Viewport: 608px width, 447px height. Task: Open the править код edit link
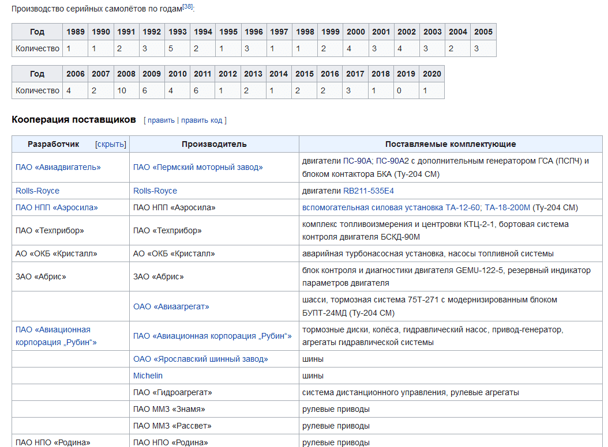[201, 120]
